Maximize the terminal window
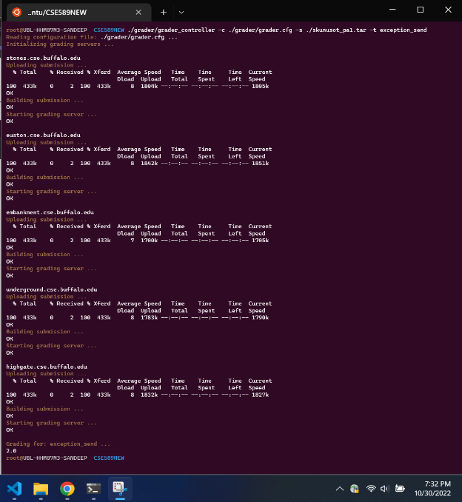Viewport: 462px width, 502px height. coord(421,10)
